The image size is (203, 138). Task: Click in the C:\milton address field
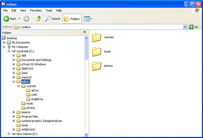[98, 27]
